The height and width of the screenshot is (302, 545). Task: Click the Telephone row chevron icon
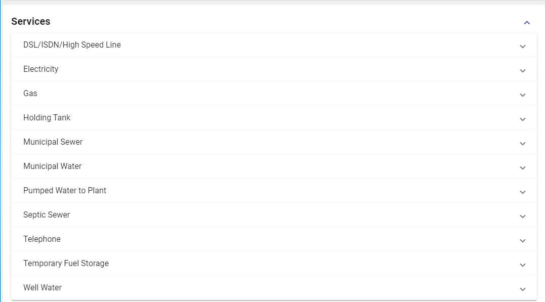(x=523, y=241)
